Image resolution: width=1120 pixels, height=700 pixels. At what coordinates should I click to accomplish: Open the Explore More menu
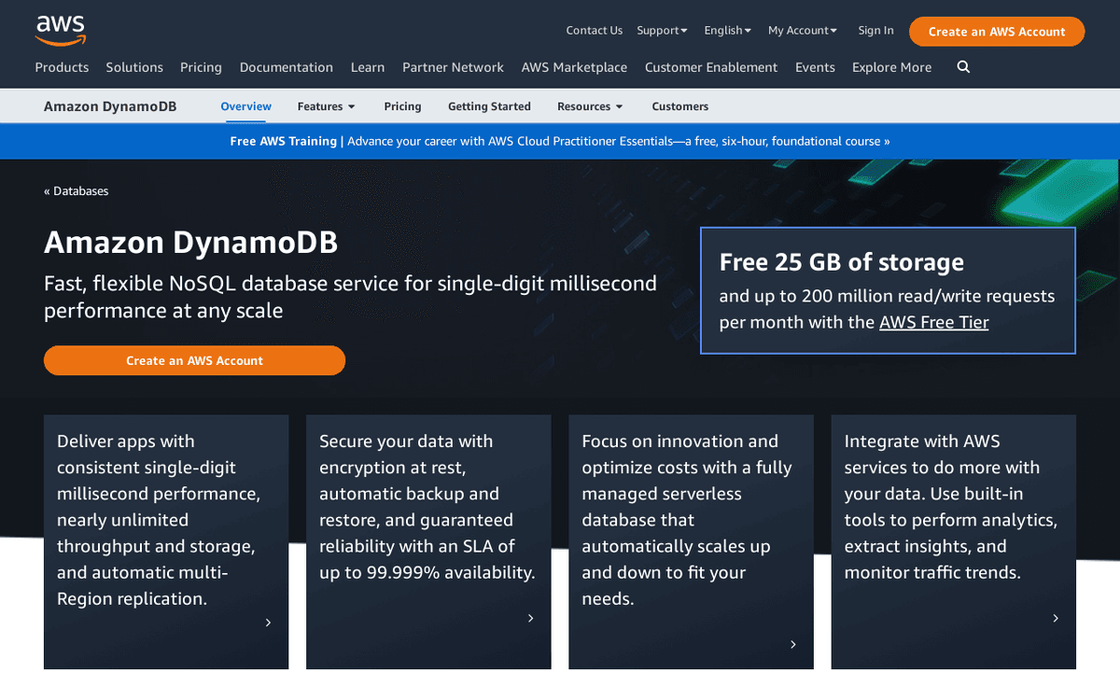891,67
